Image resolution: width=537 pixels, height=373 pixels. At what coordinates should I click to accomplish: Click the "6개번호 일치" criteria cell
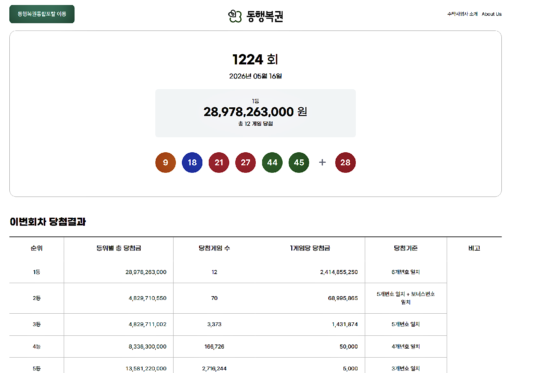point(406,272)
